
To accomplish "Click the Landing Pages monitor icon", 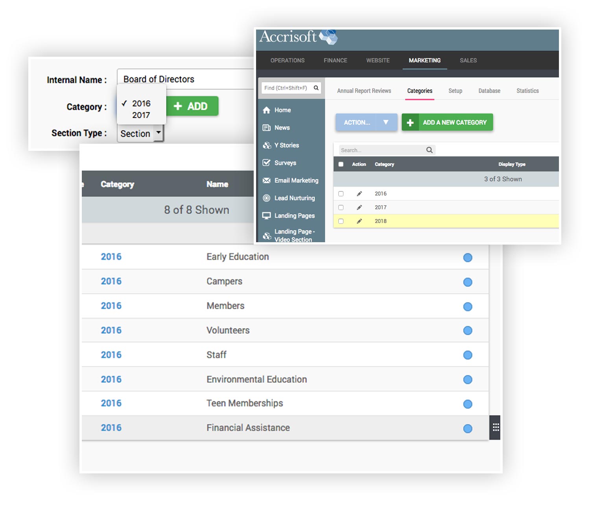I will (266, 216).
